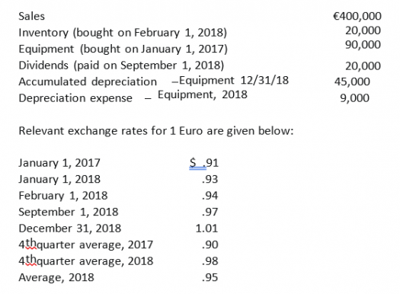Click the February 1, 2018 date label
This screenshot has width=400, height=294.
(x=63, y=196)
